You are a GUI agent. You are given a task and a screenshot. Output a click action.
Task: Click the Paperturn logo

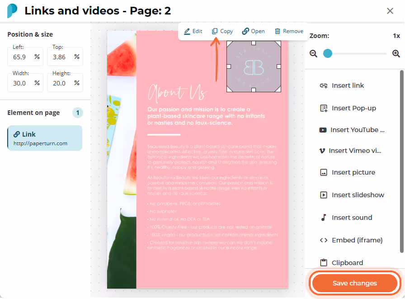[x=12, y=11]
